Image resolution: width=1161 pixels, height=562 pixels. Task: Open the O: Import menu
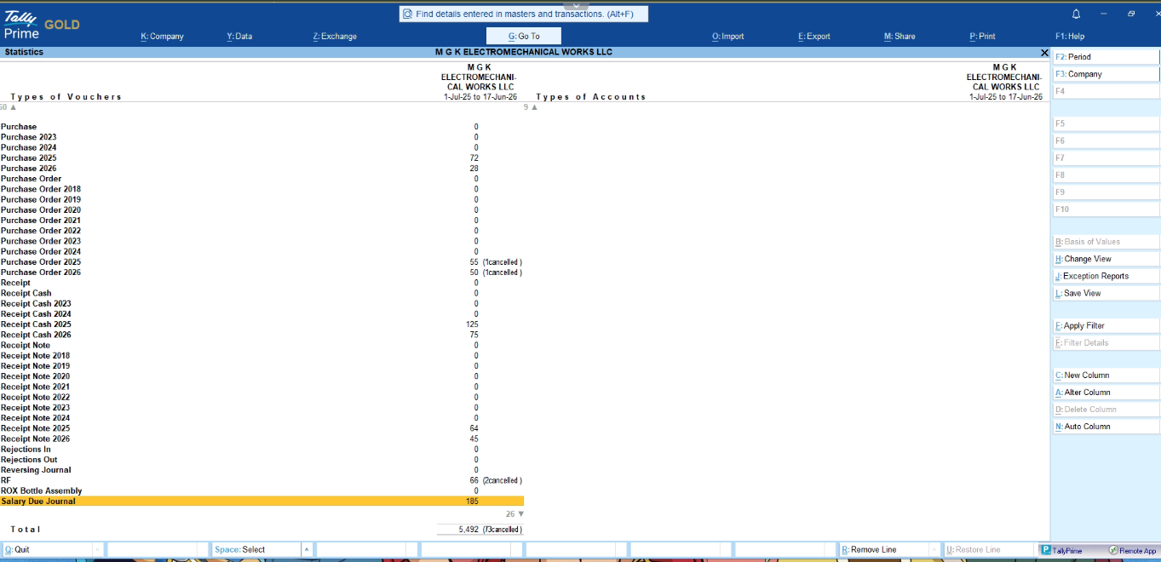click(727, 37)
